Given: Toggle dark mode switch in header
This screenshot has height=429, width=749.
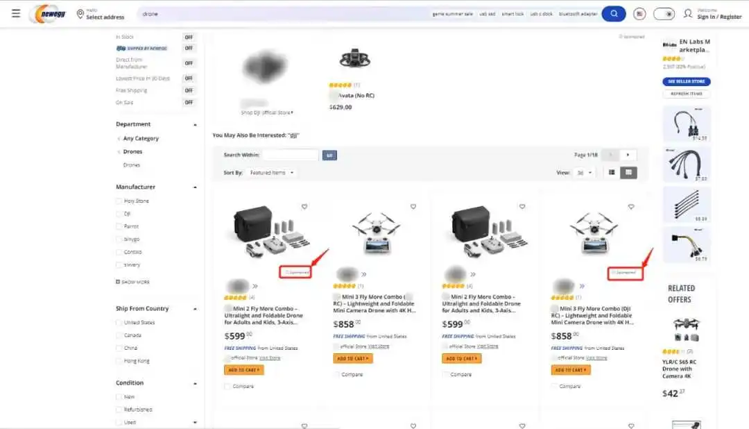Looking at the screenshot, I should coord(664,14).
